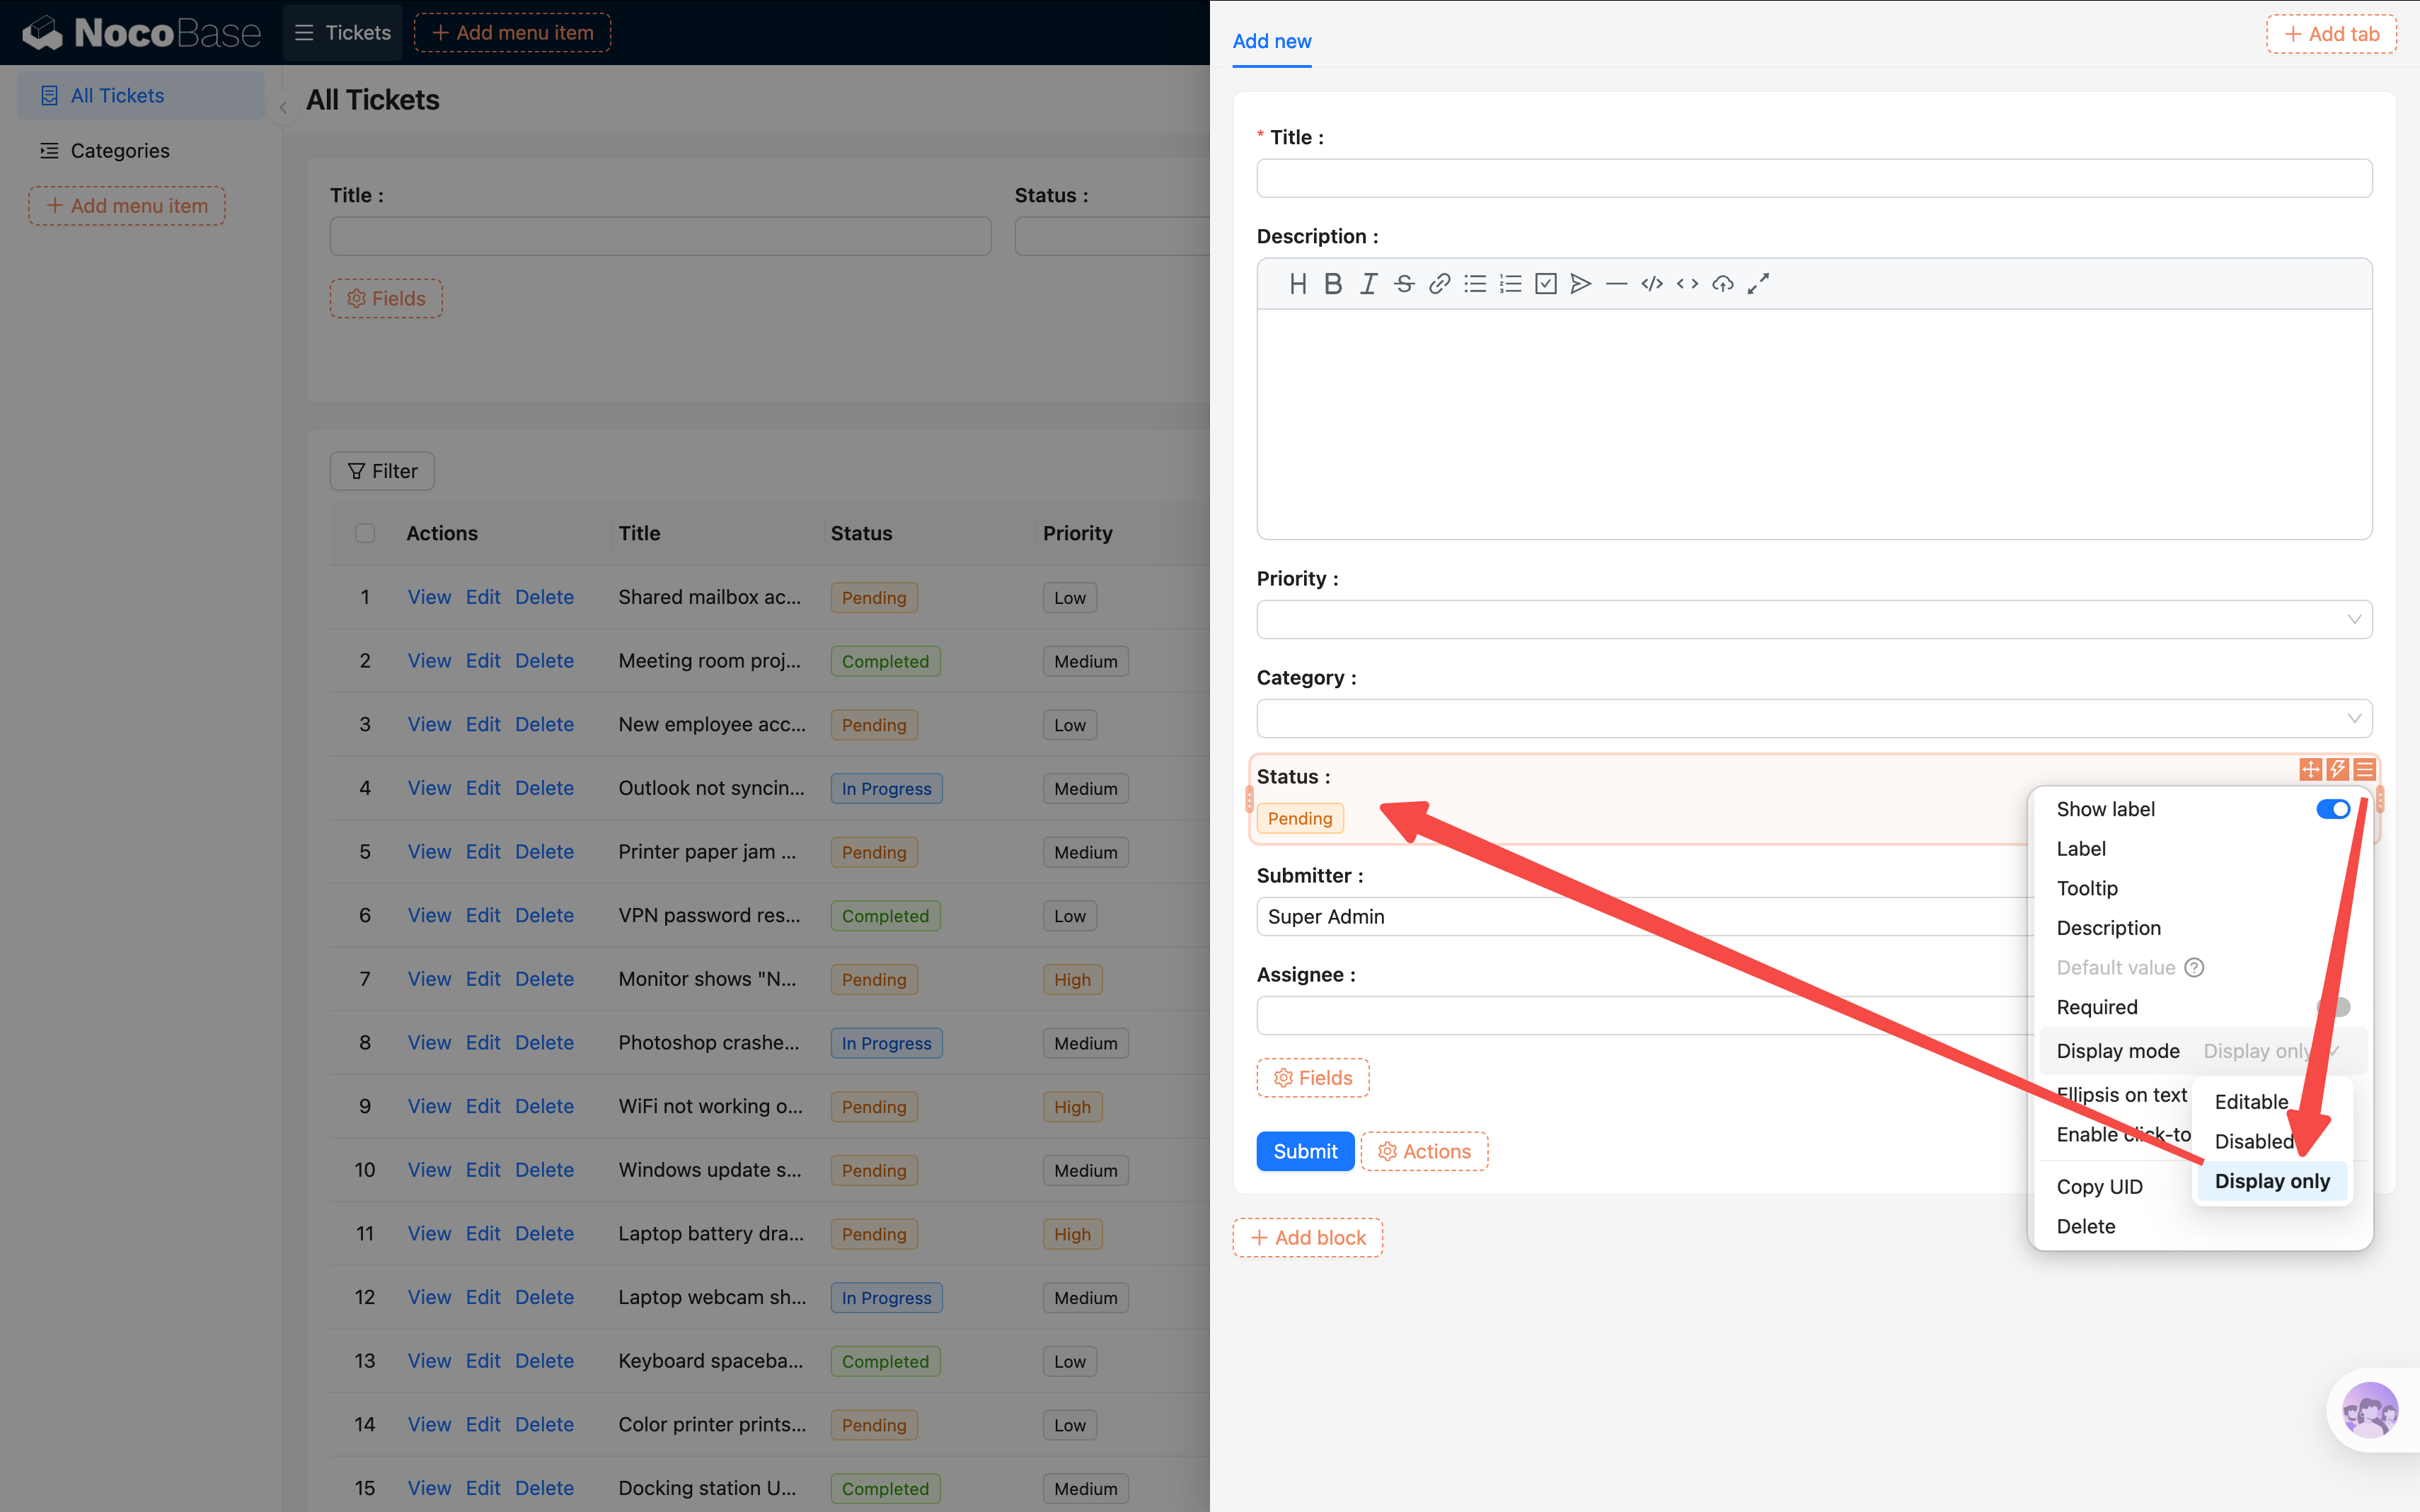The height and width of the screenshot is (1512, 2420).
Task: Click into the Title input field
Action: tap(1813, 179)
